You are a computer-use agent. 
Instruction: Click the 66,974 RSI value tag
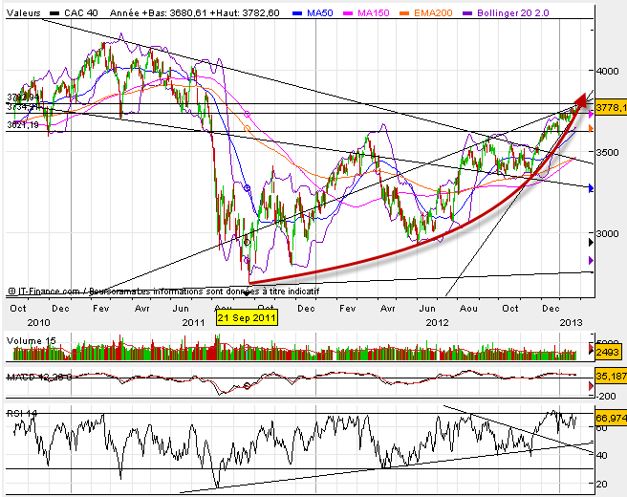click(x=610, y=418)
